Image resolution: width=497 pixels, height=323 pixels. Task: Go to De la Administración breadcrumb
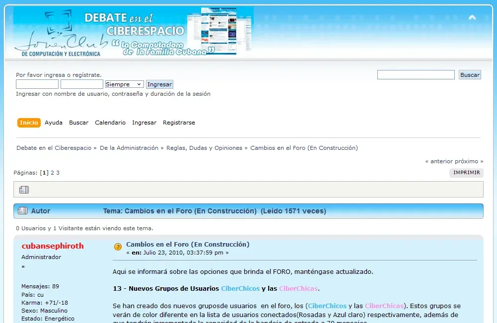point(129,148)
